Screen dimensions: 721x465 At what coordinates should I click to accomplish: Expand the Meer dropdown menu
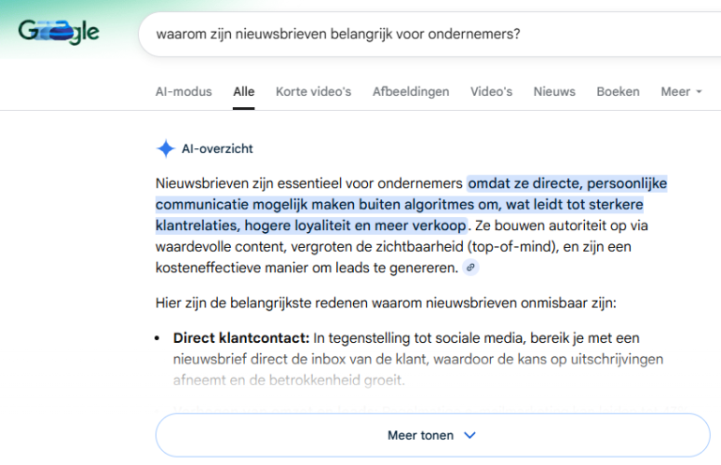coord(681,91)
